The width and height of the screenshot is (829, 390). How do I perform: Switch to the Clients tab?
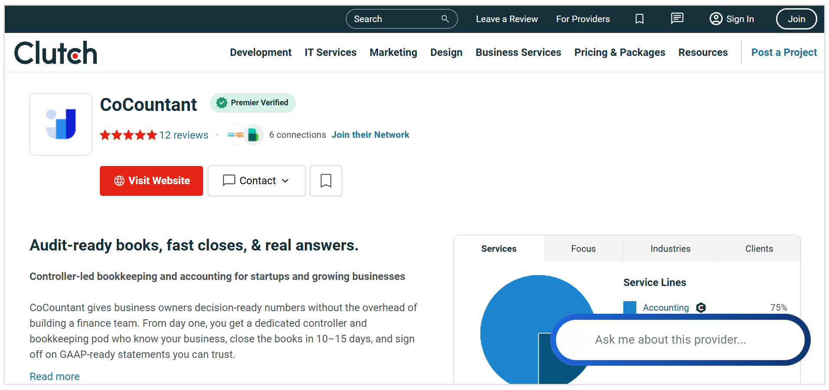click(x=759, y=249)
